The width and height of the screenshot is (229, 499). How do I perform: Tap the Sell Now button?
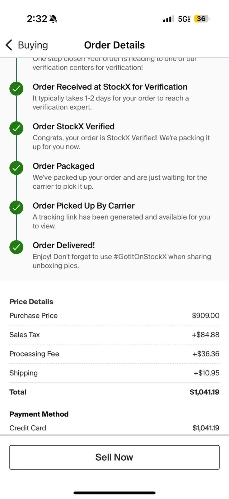click(115, 457)
